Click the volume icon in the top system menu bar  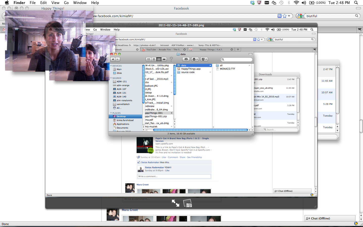pyautogui.click(x=304, y=3)
